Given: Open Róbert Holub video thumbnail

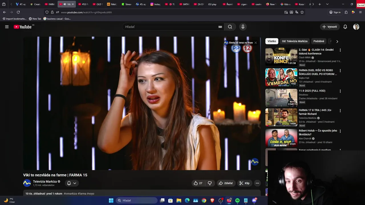Looking at the screenshot, I should (x=281, y=138).
